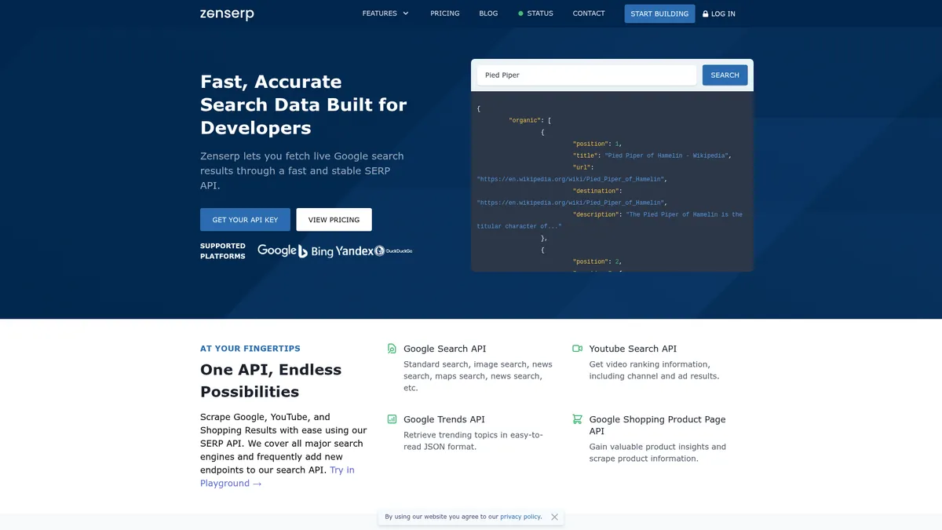This screenshot has height=530, width=942.
Task: Click the Start Building button
Action: [659, 13]
